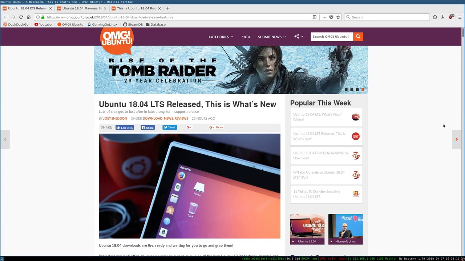465x261 pixels.
Task: Open the GamingOnLinux bookmark
Action: (102, 24)
